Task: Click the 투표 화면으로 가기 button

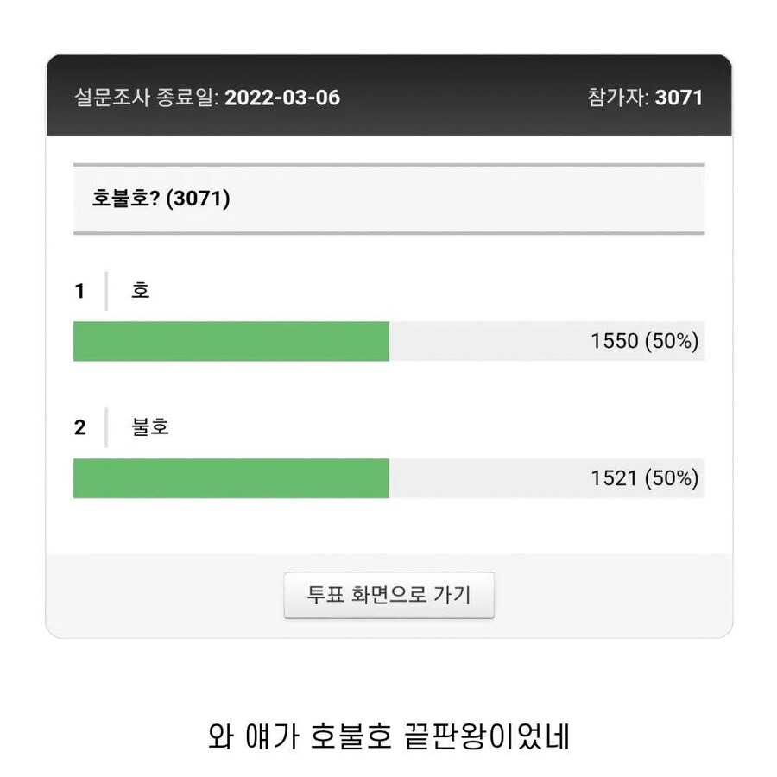Action: (388, 595)
